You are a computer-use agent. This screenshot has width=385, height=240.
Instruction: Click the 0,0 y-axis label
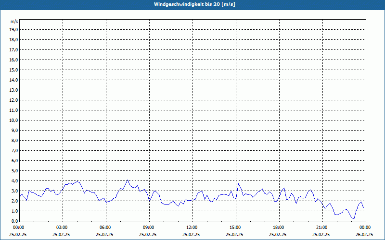click(15, 221)
